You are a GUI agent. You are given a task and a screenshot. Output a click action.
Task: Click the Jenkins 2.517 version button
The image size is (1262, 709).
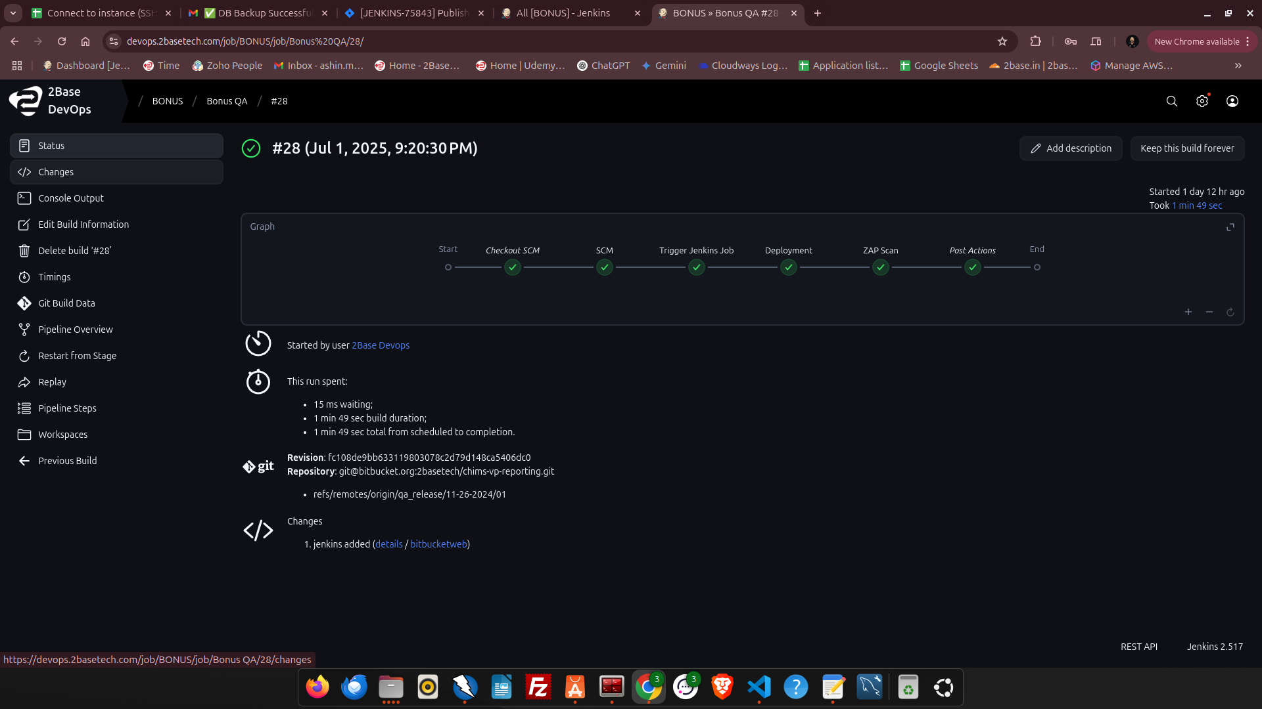point(1215,647)
